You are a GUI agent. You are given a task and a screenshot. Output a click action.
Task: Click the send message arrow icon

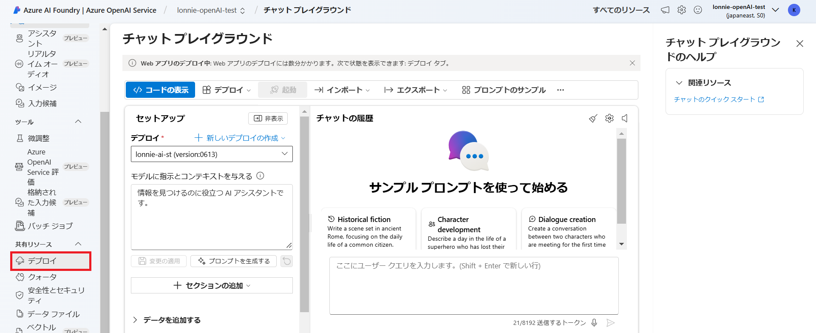611,323
